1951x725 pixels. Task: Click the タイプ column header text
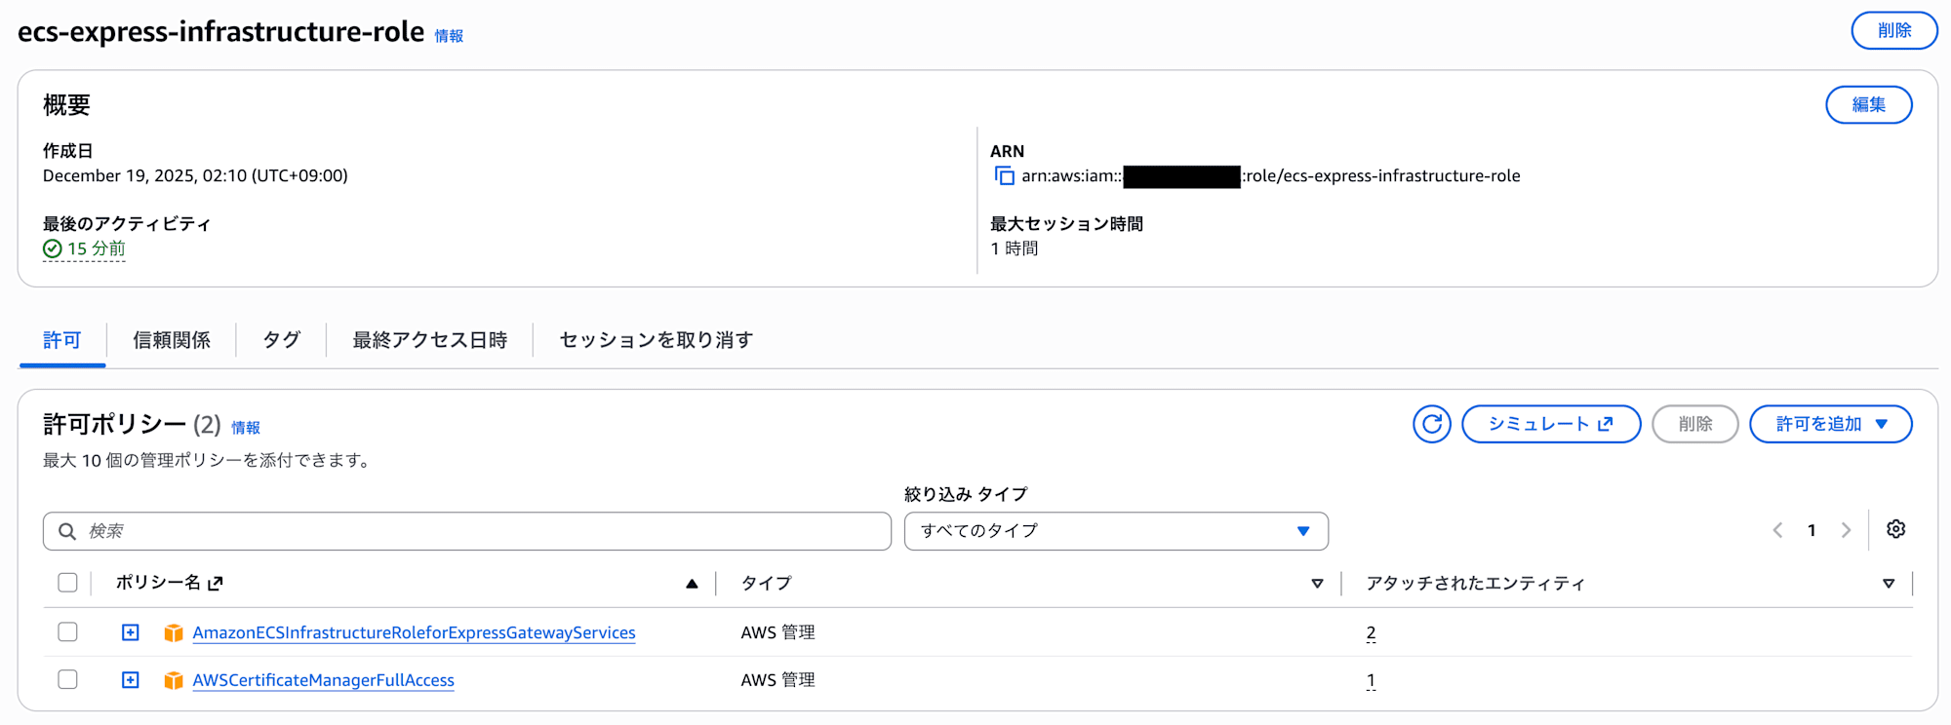coord(766,583)
